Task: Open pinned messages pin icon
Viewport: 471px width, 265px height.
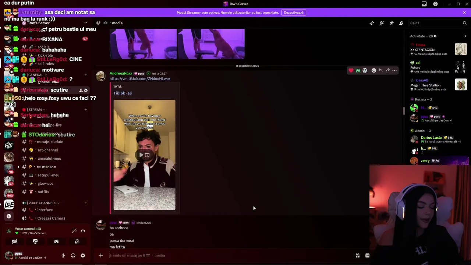Action: 392,23
